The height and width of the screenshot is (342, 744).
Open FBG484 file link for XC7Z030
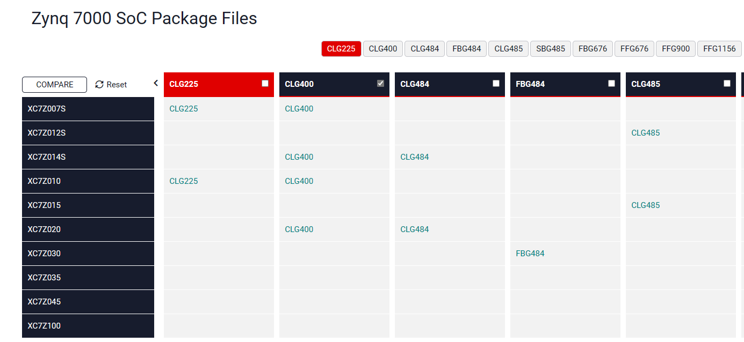pos(530,254)
